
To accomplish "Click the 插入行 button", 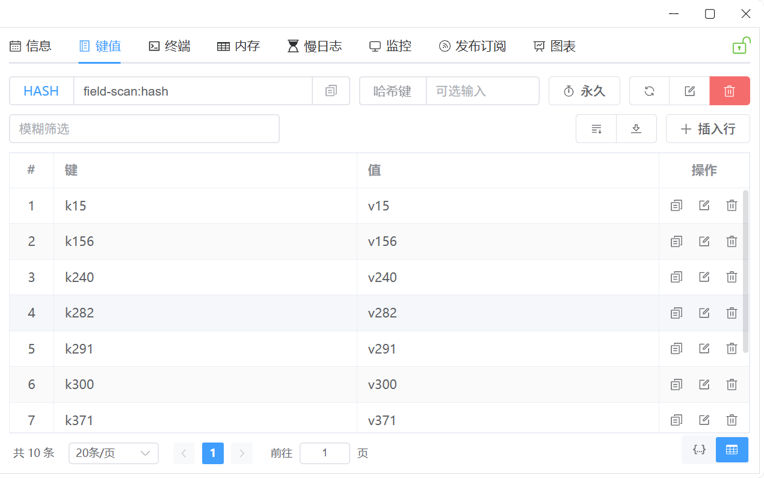I will [707, 129].
